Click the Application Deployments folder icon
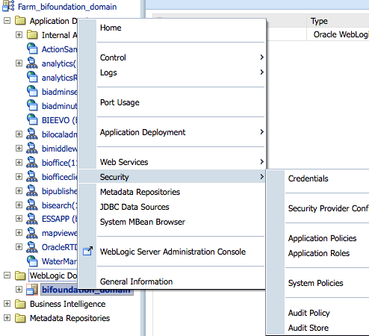 pyautogui.click(x=20, y=21)
